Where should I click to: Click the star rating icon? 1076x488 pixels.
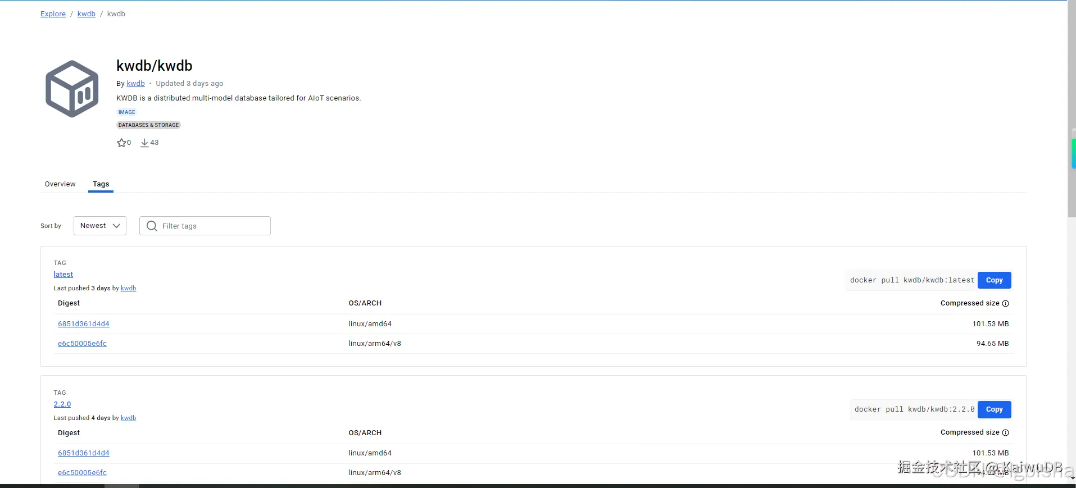(x=121, y=143)
